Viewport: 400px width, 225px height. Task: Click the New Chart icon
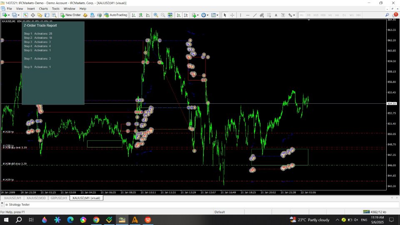pyautogui.click(x=5, y=15)
